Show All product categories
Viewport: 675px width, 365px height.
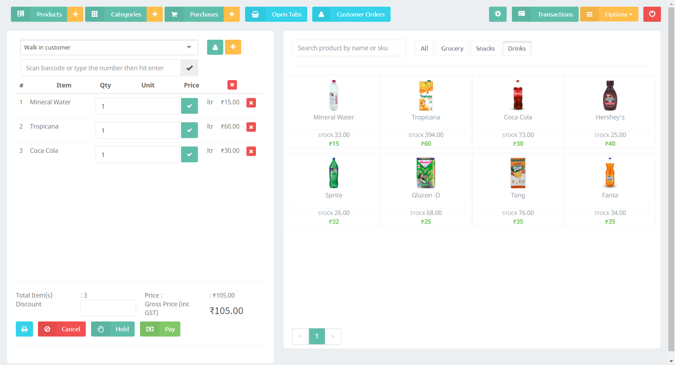click(424, 48)
